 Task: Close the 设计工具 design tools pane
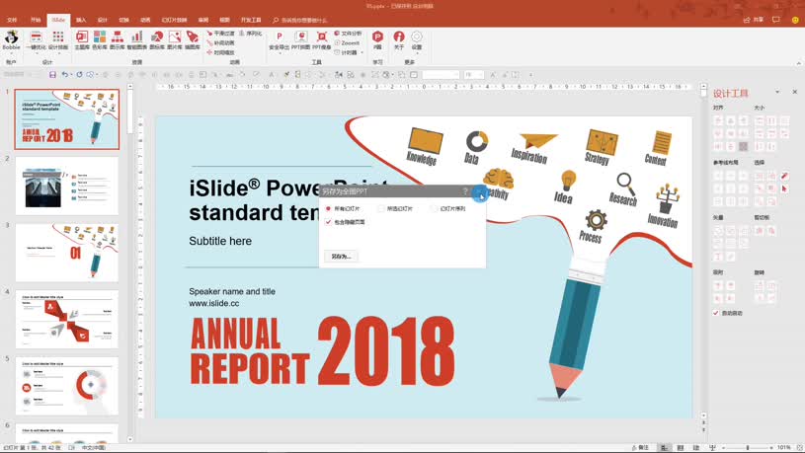(795, 92)
